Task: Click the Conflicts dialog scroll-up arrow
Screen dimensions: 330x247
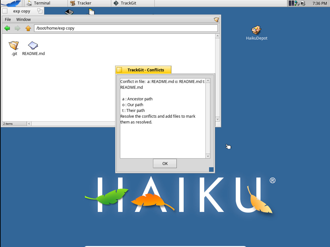Action: click(x=208, y=81)
